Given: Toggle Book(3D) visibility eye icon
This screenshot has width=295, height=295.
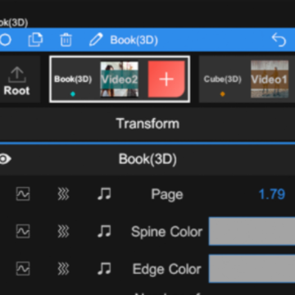Looking at the screenshot, I should tap(6, 159).
